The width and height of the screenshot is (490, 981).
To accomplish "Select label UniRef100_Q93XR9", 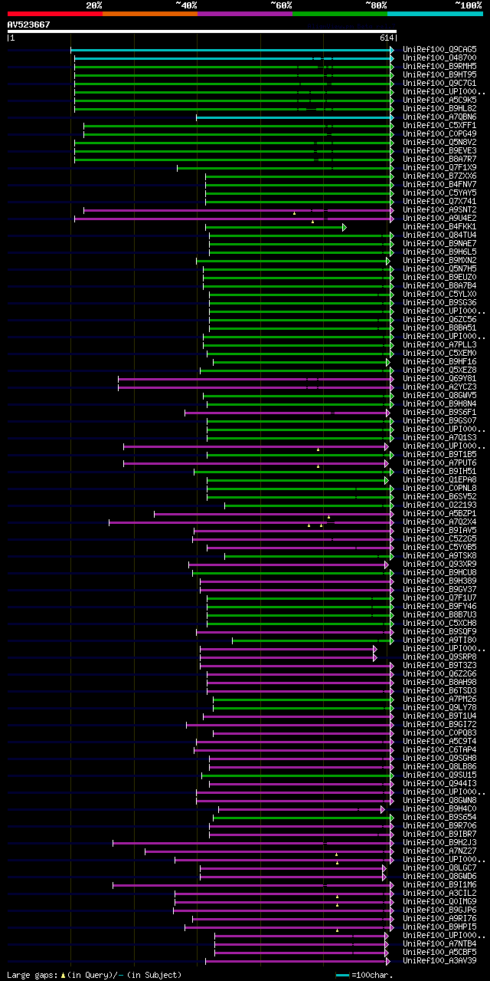I will 439,564.
